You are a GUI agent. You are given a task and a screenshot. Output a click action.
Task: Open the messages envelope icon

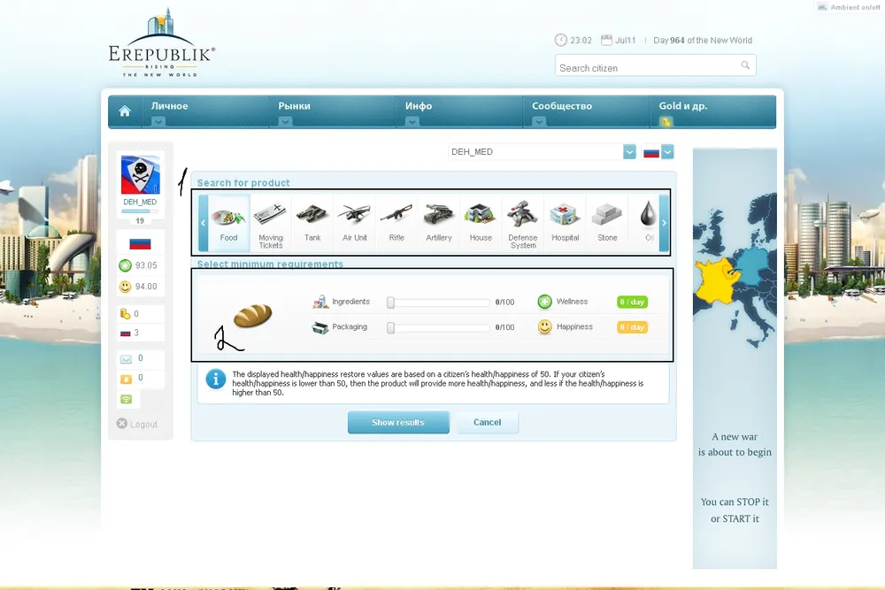point(126,359)
